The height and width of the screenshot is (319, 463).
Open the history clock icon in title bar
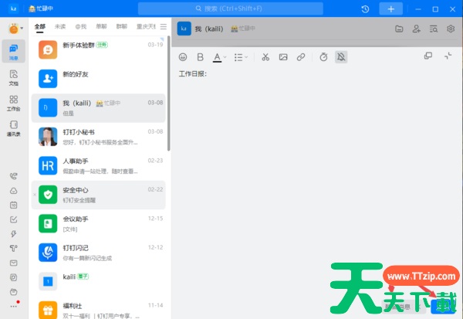365,8
